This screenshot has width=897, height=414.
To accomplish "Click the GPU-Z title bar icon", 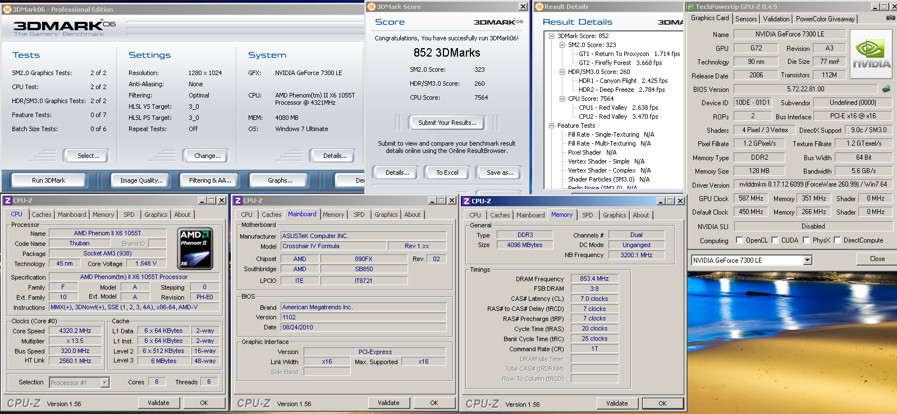I will tap(691, 7).
